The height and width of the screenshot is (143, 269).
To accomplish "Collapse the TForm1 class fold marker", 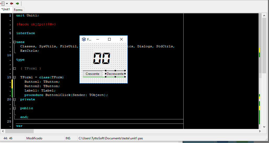I will coord(14,77).
